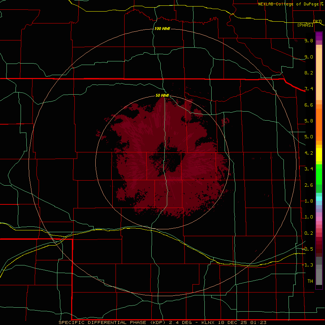325x325 pixels.
Task: Click the 2.6 legend value
Action: [x=309, y=185]
